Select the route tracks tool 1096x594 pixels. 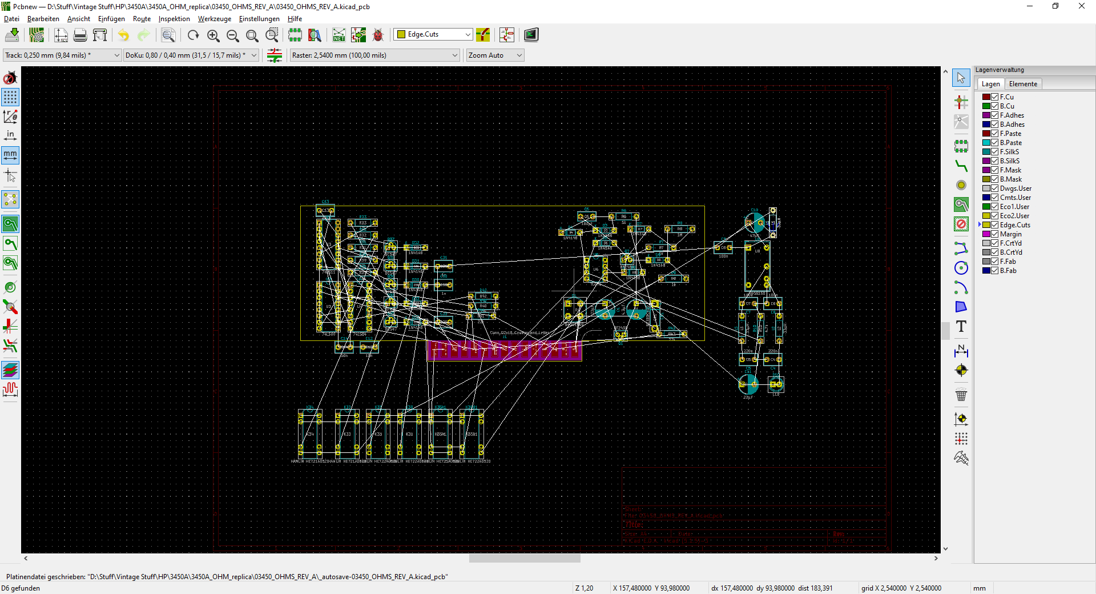[961, 166]
